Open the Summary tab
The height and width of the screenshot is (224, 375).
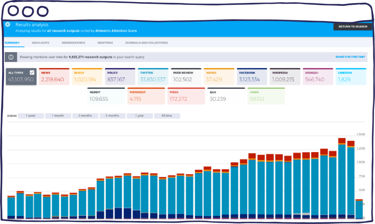coord(12,43)
